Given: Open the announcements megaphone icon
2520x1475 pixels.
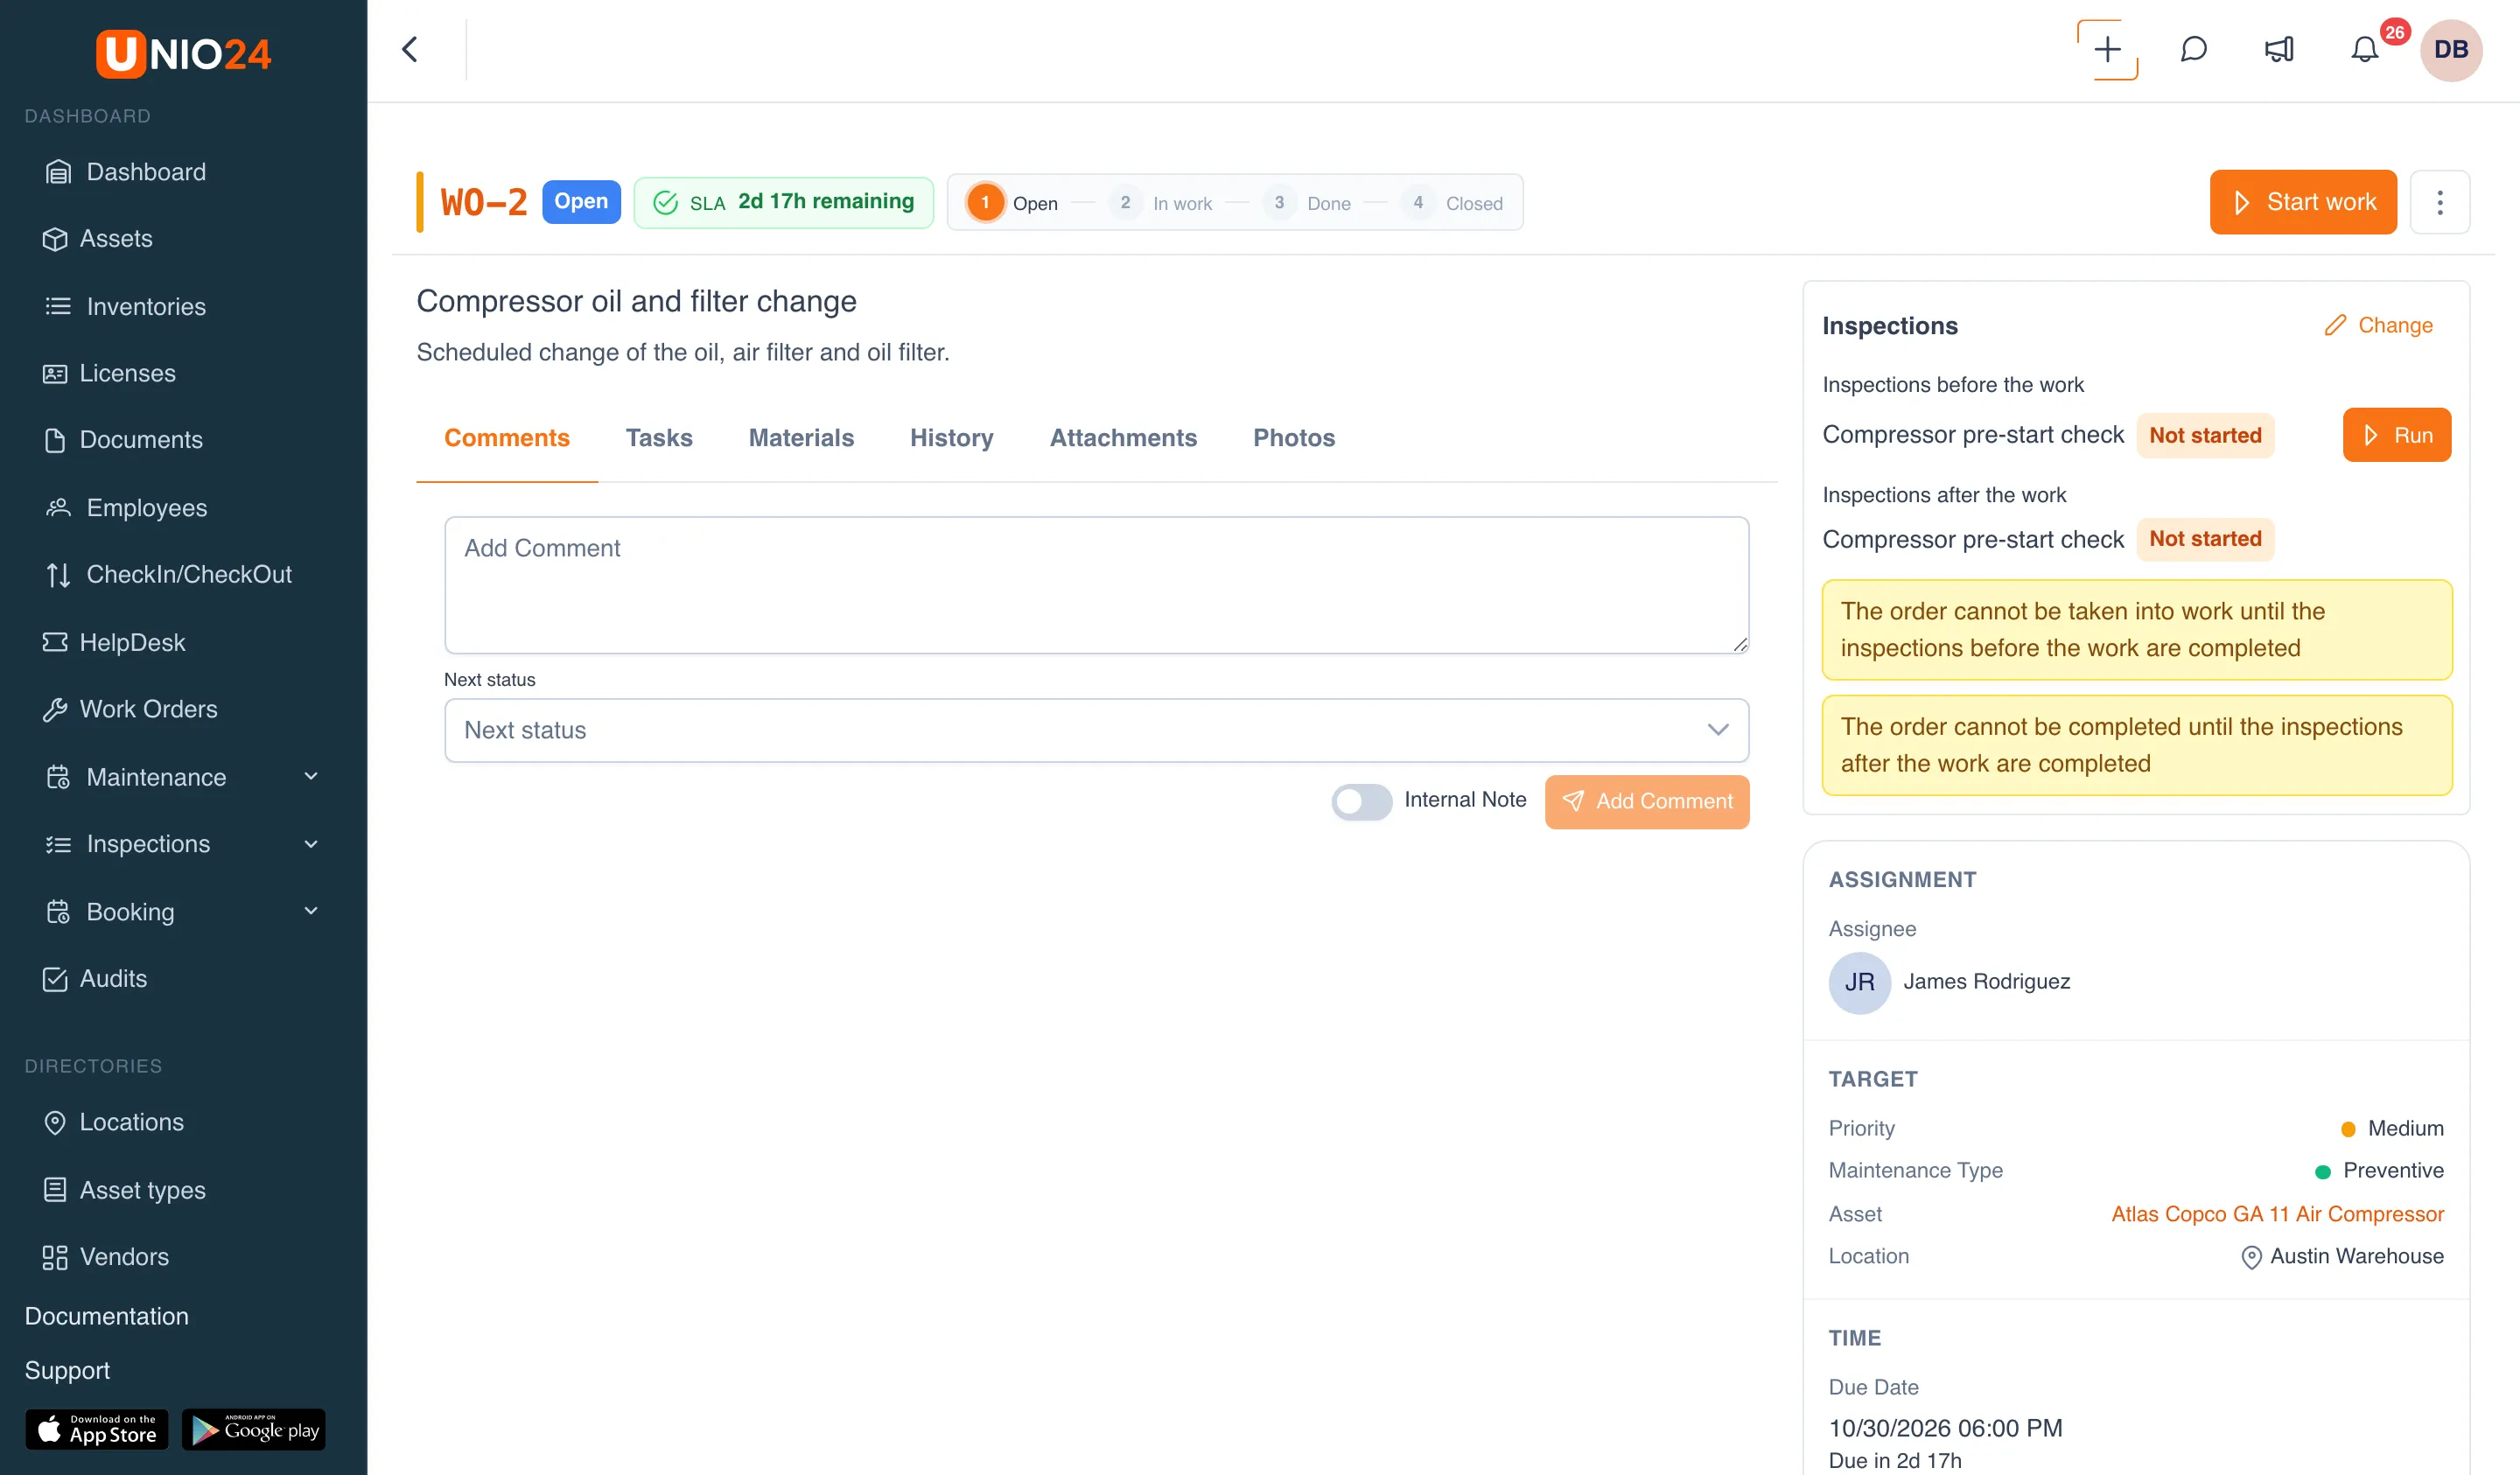Looking at the screenshot, I should click(2279, 49).
